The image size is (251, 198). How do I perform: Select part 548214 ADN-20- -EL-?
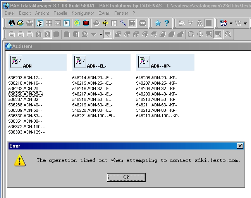92,78
